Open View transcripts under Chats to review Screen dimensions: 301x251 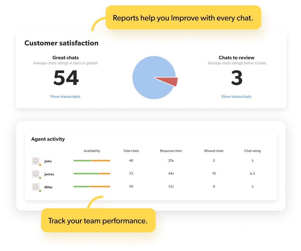[236, 96]
